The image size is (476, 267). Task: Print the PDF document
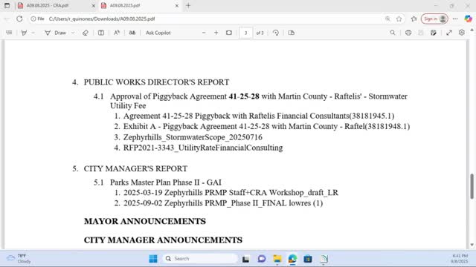click(x=408, y=33)
